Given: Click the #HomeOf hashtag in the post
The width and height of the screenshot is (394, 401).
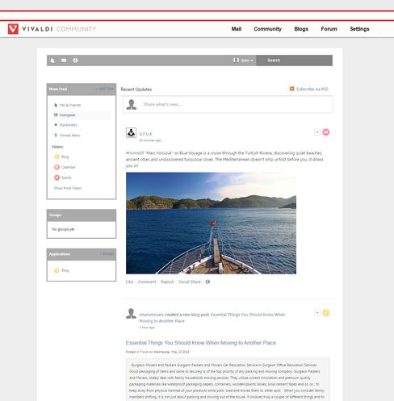Looking at the screenshot, I should 135,153.
